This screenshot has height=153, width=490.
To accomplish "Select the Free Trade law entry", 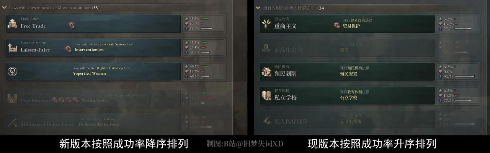I will 93,24.
